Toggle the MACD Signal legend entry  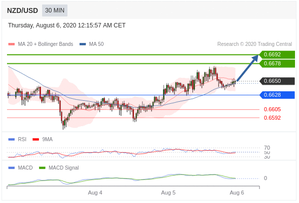tap(58, 168)
